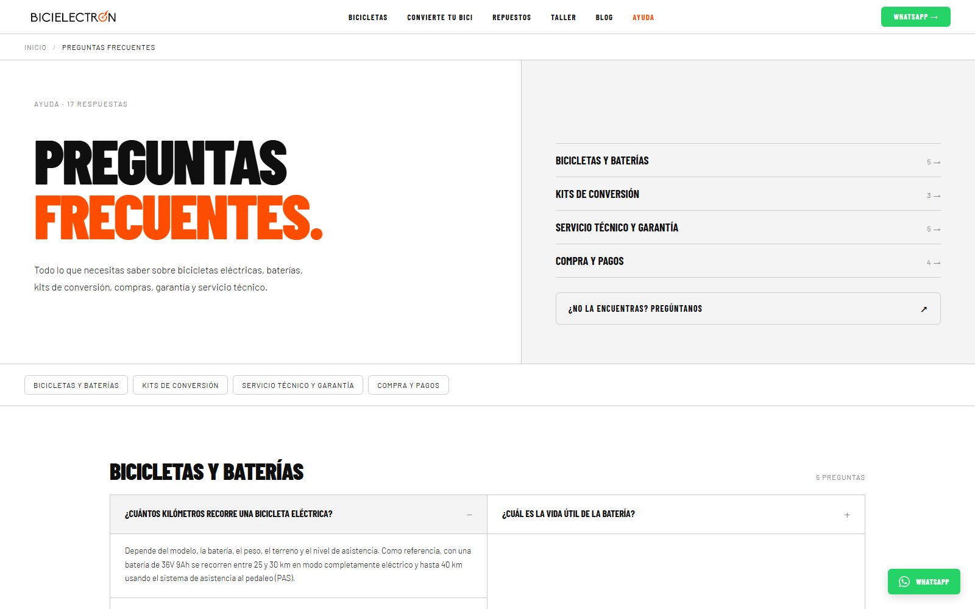Open the floating WhatsApp chat button
The image size is (975, 609).
pyautogui.click(x=924, y=582)
